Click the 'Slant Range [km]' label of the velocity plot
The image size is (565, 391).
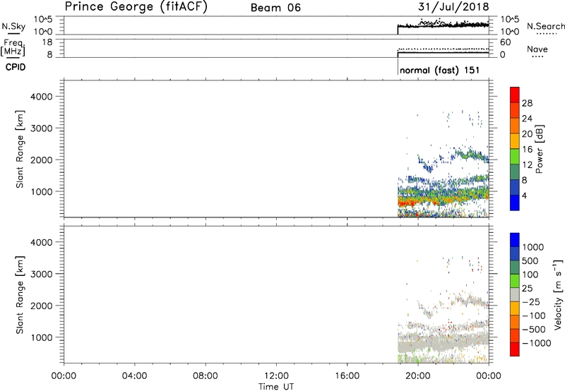[20, 295]
